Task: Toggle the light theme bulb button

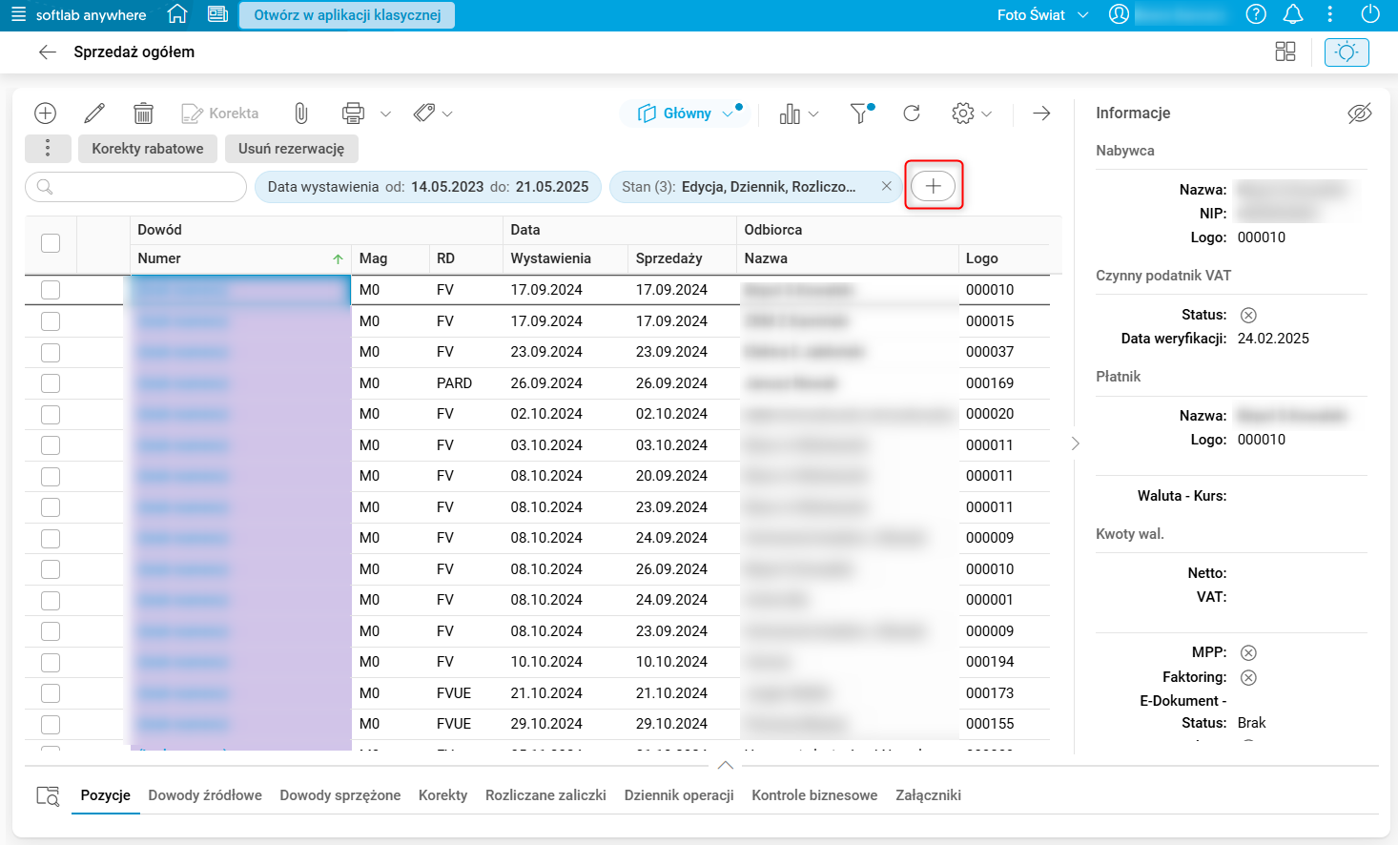Action: coord(1347,52)
